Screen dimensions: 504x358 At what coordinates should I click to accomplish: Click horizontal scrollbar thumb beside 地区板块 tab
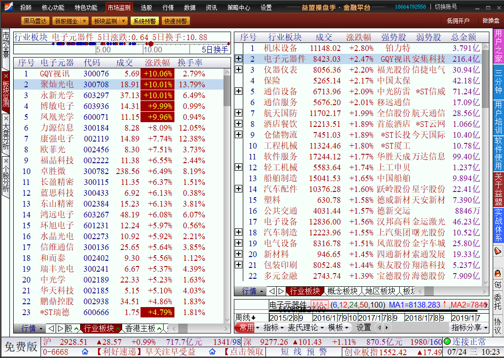(x=429, y=291)
